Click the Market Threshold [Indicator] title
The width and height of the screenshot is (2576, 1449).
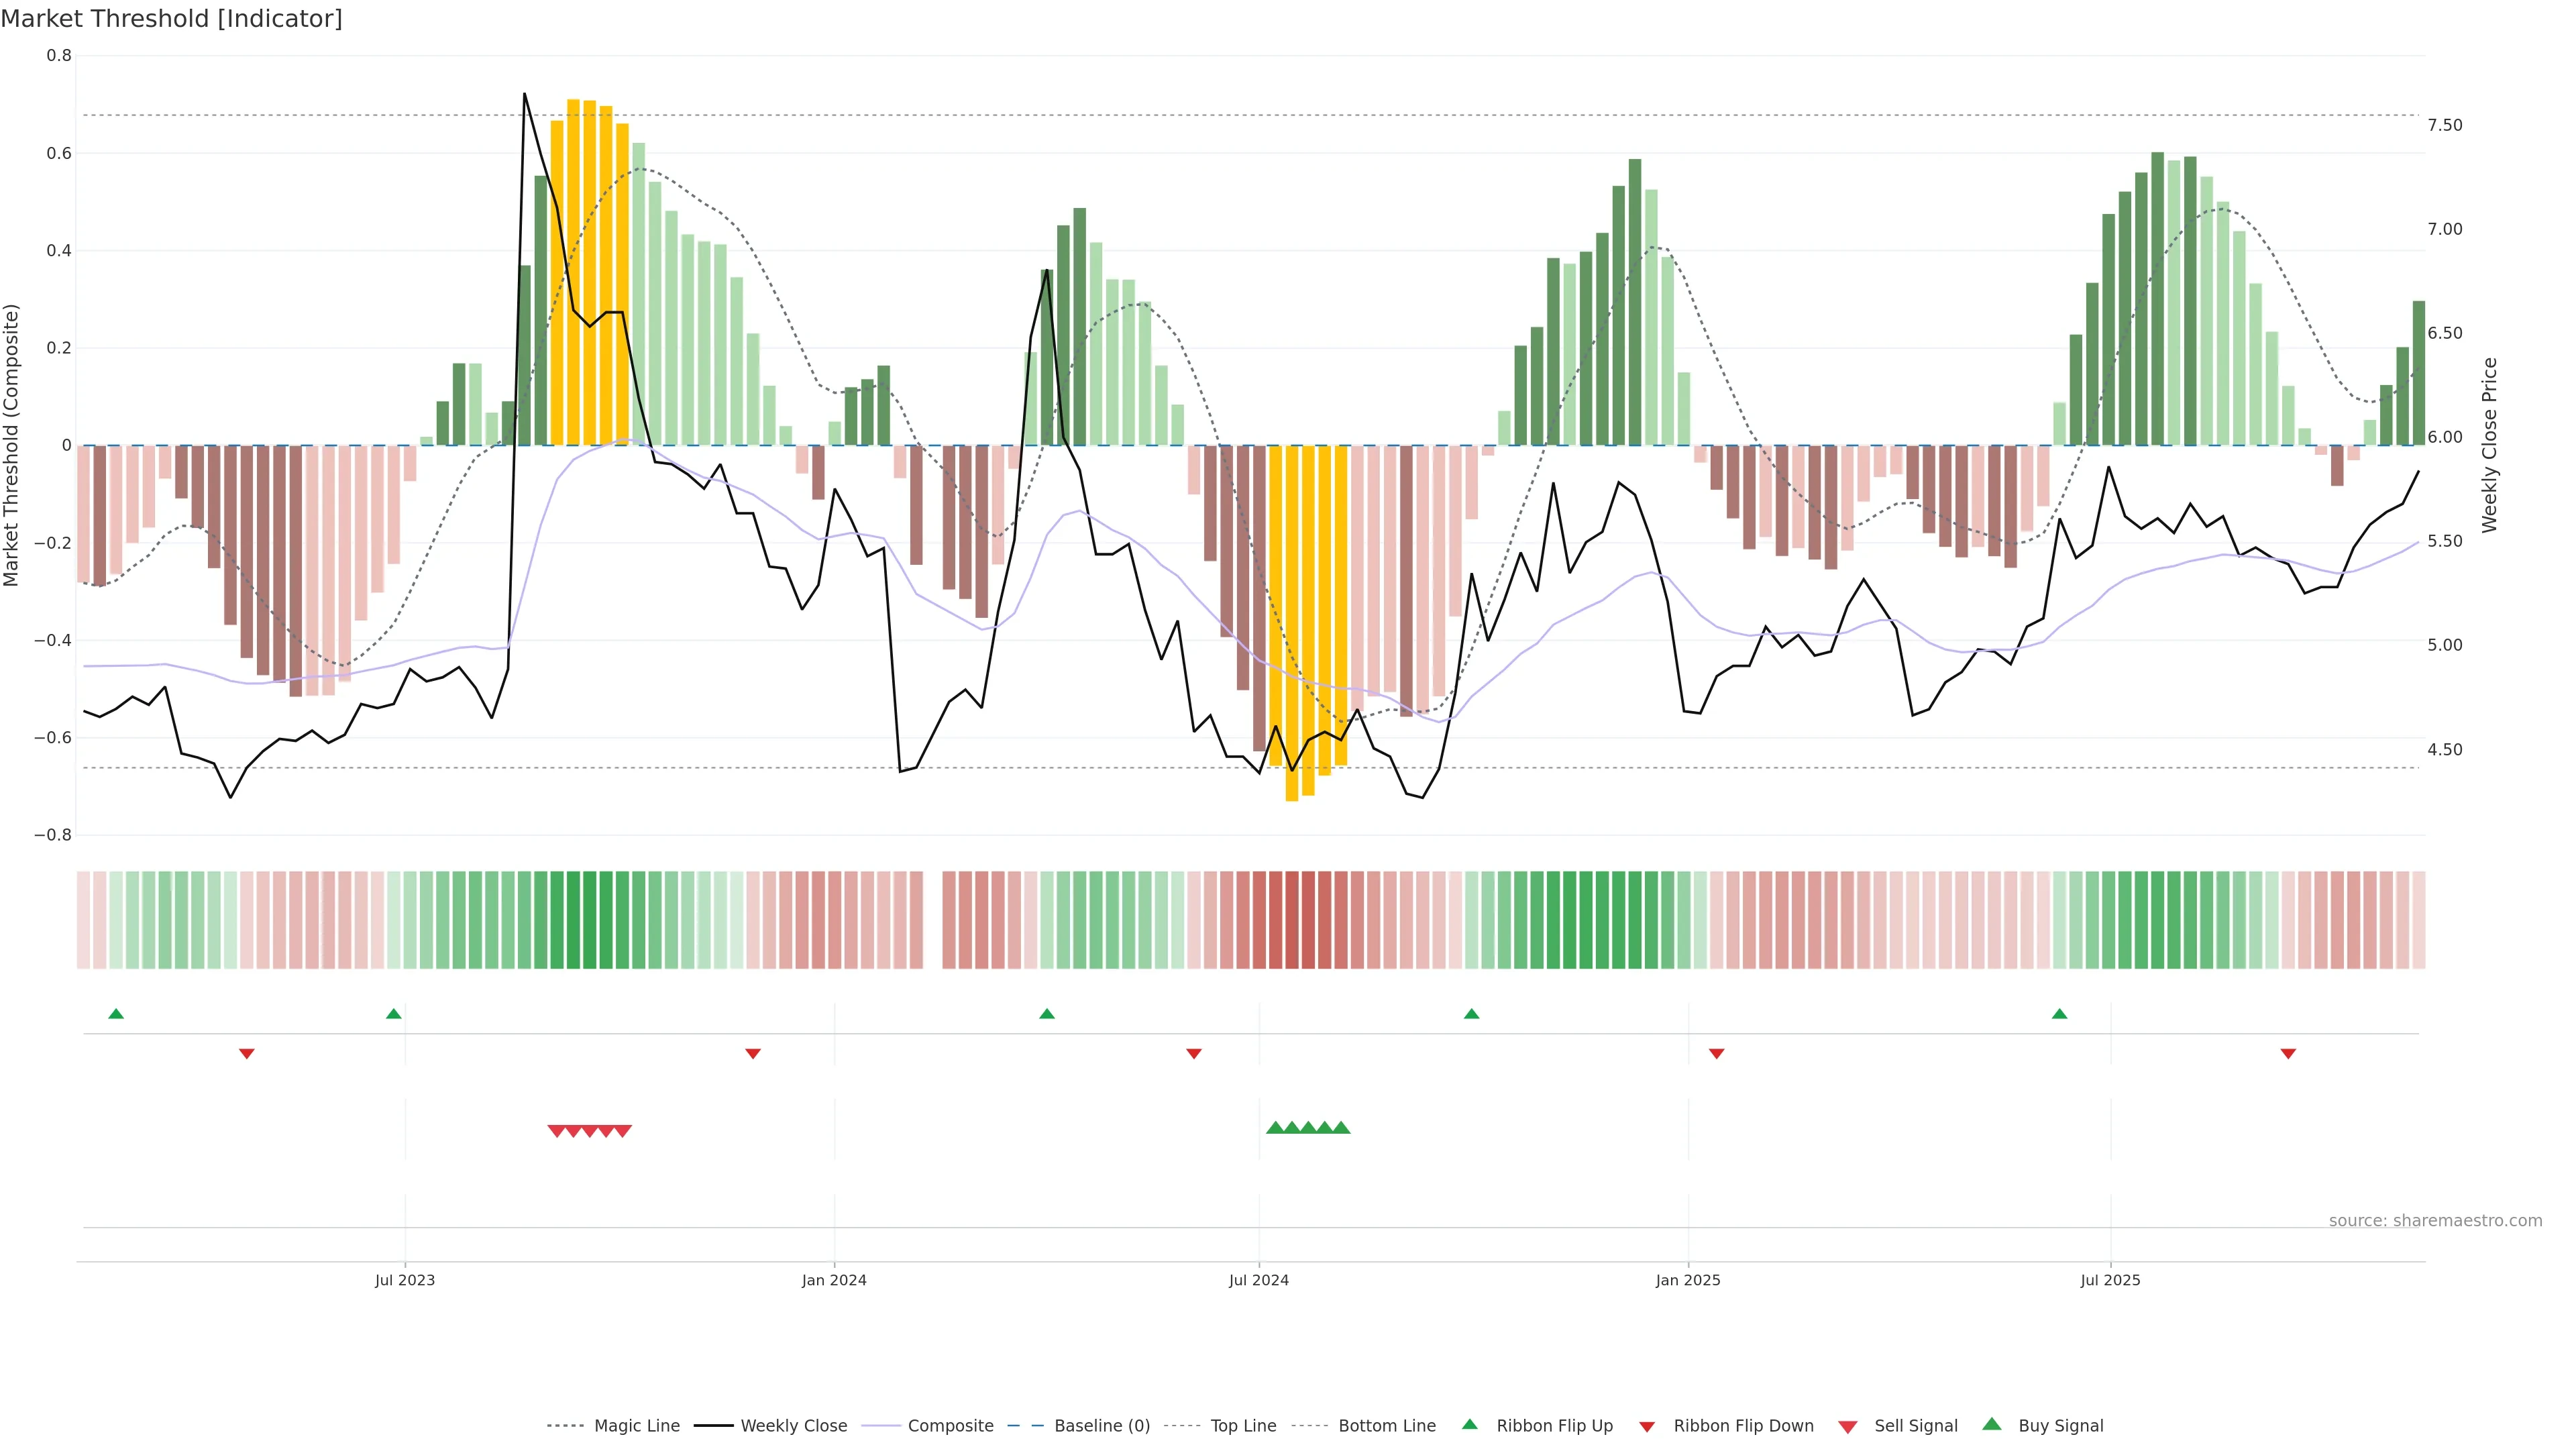coord(171,19)
